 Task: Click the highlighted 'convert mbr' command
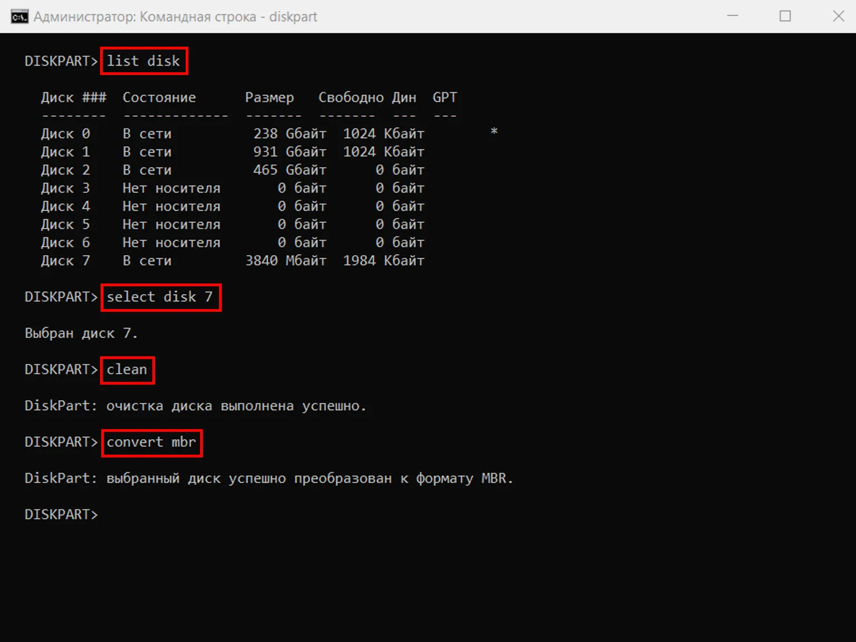coord(151,442)
